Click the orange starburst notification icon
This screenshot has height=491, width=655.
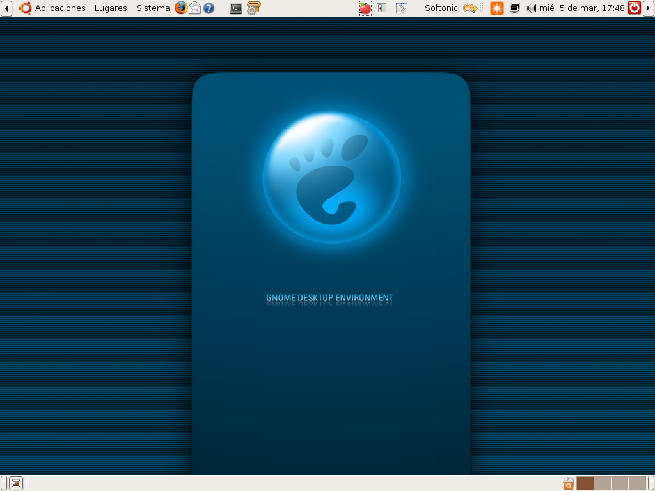coord(496,8)
